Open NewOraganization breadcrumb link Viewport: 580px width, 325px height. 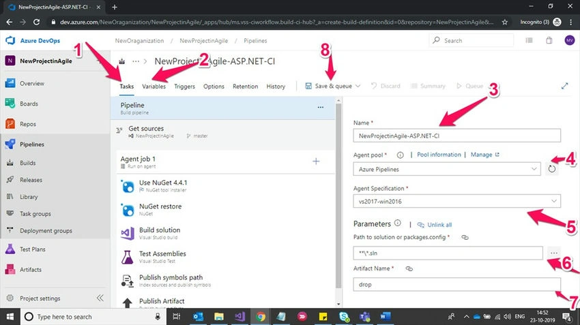[139, 41]
